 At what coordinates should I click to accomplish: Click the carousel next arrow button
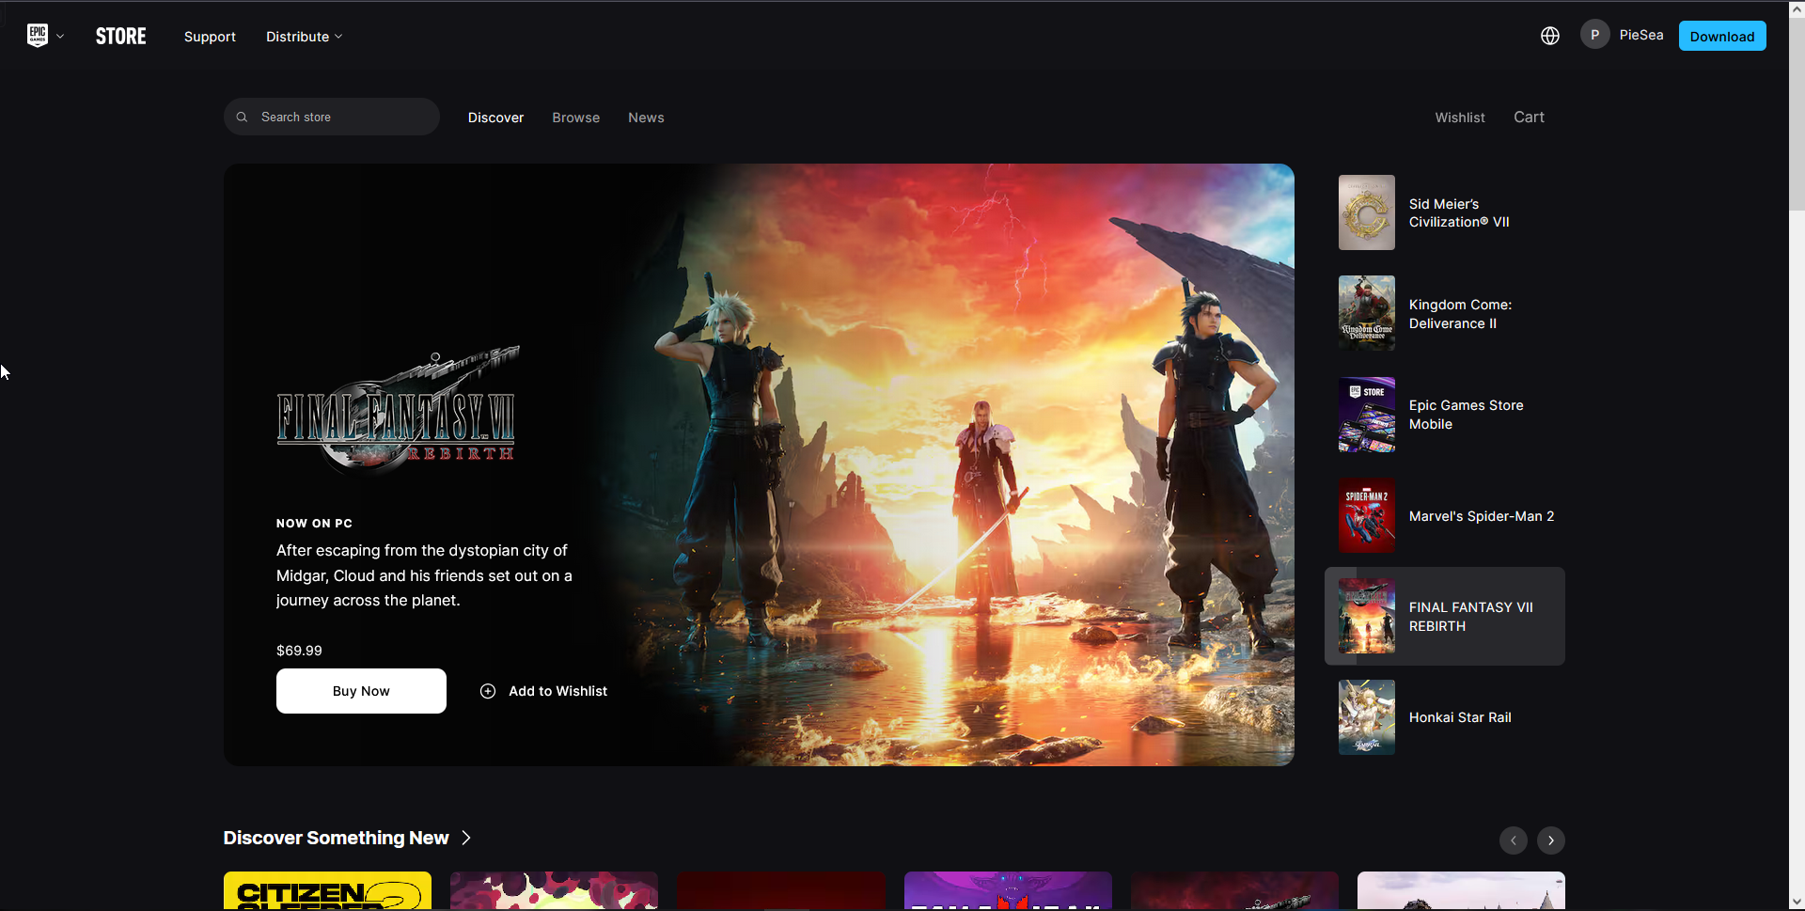click(x=1551, y=840)
